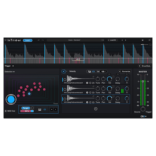Select the INT-Ludwig70sSnareVelocity02 waveform
Image resolution: width=156 pixels, height=156 pixels.
coord(81,98)
